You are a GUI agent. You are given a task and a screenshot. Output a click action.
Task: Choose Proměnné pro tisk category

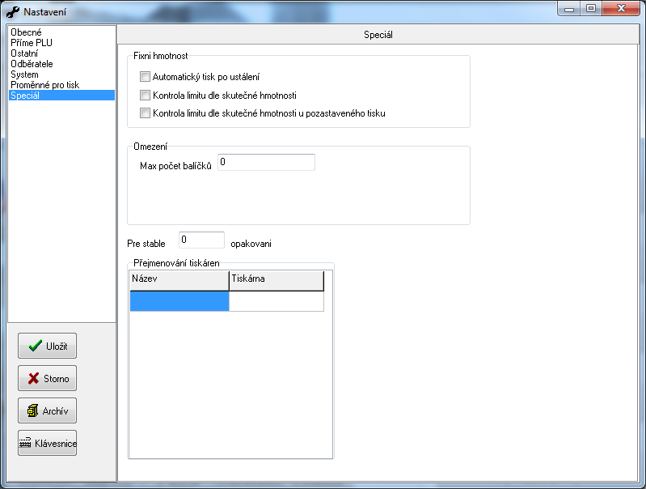[44, 85]
